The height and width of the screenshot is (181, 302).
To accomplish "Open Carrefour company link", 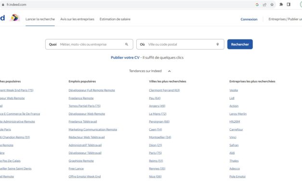I will point(236,129).
